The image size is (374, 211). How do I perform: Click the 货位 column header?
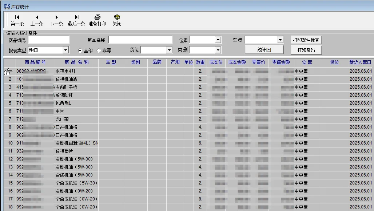click(334, 62)
